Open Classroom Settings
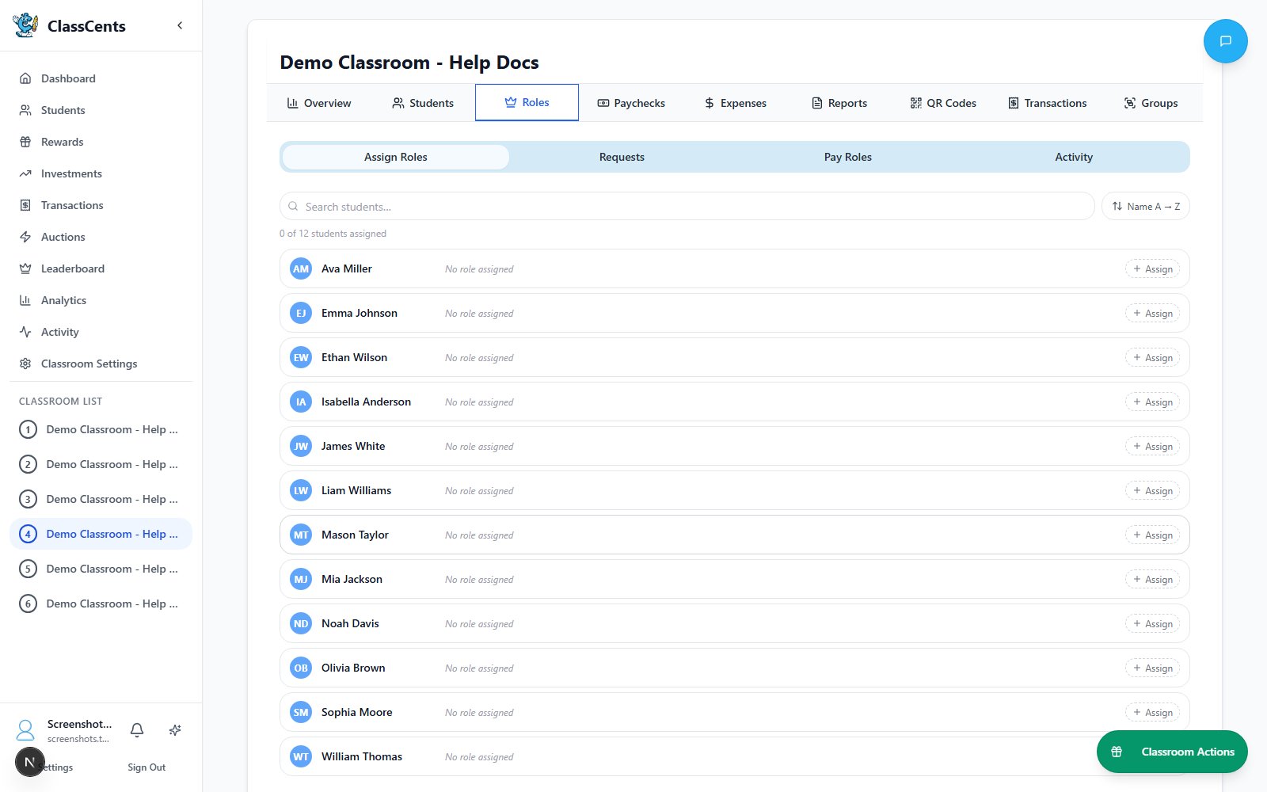The width and height of the screenshot is (1267, 792). pyautogui.click(x=101, y=364)
